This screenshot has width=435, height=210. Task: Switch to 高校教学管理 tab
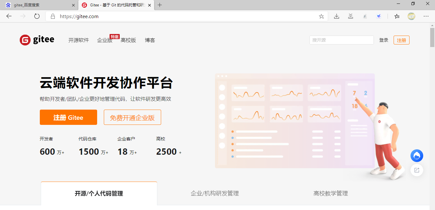pos(331,193)
